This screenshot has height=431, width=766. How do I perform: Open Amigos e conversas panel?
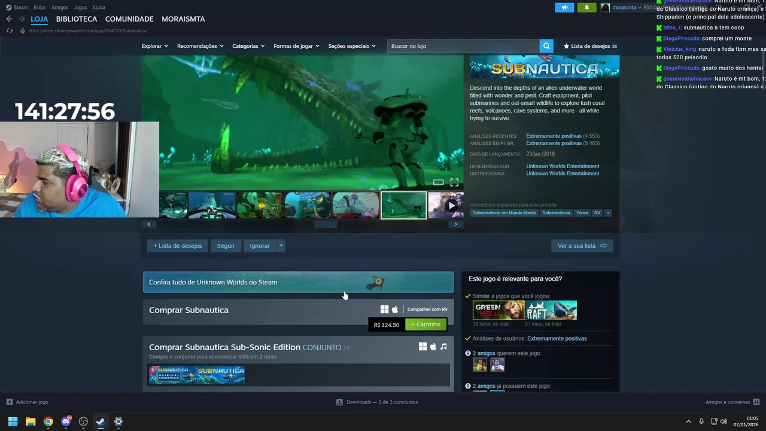(x=732, y=402)
